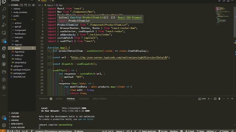Collapse all folders in Explorer
The image size is (236, 132).
[34, 5]
